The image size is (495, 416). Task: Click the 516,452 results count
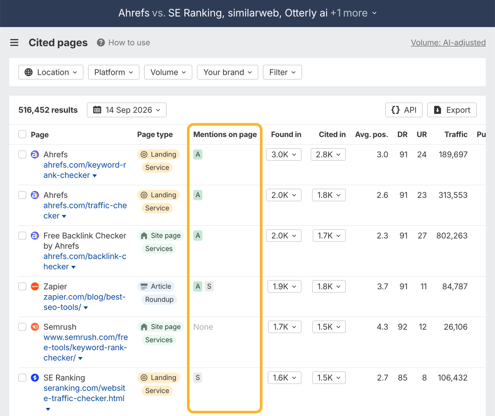coord(48,110)
